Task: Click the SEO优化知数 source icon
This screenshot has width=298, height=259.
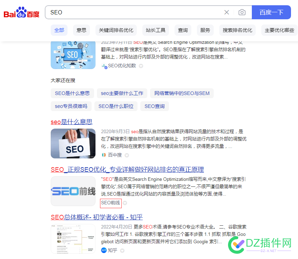Action: pos(104,66)
